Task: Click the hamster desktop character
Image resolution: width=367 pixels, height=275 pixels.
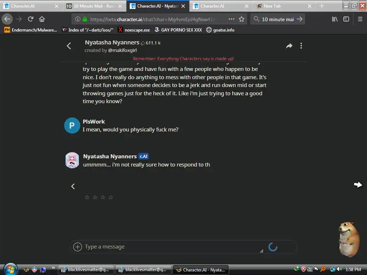Action: [x=349, y=240]
